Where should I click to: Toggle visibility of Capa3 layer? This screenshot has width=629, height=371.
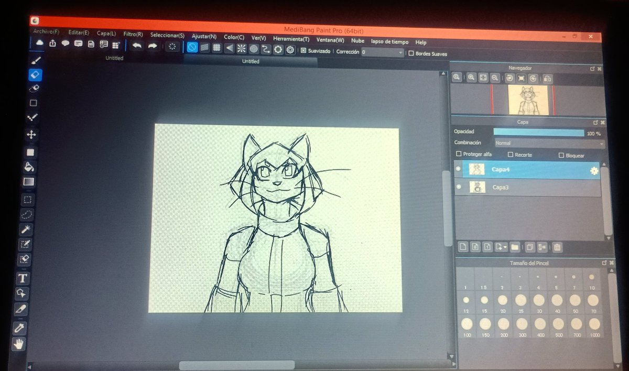click(459, 187)
